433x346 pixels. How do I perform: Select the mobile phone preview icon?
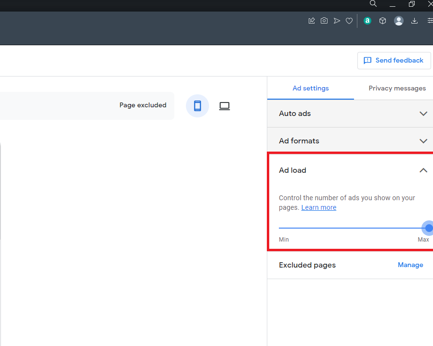pyautogui.click(x=197, y=106)
